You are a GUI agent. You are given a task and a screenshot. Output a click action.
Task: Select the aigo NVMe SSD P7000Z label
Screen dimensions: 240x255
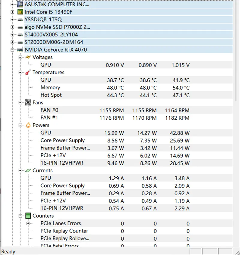tap(57, 27)
